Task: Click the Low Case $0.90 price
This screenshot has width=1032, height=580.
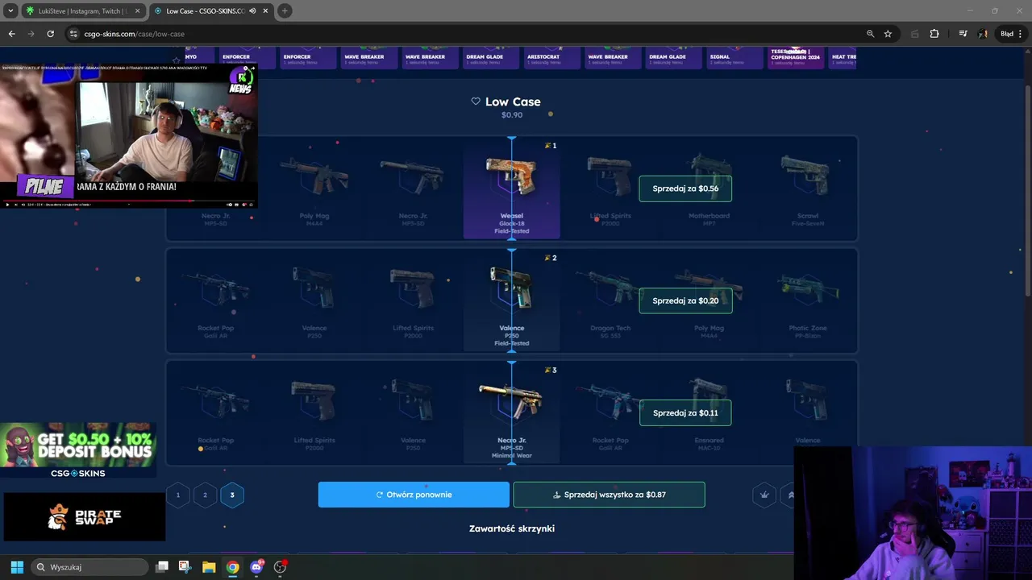Action: [512, 115]
